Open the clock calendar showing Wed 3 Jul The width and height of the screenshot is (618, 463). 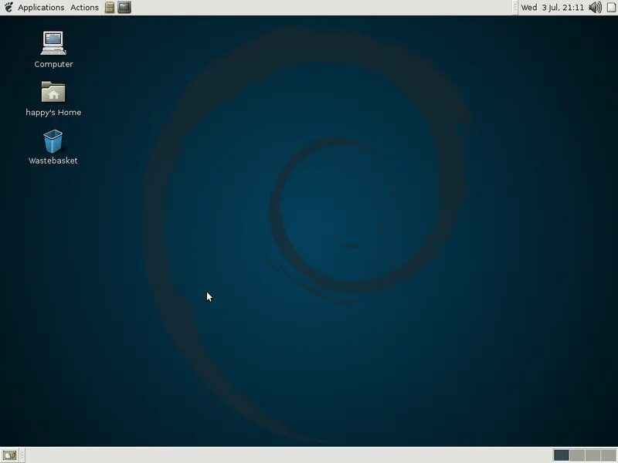[552, 8]
